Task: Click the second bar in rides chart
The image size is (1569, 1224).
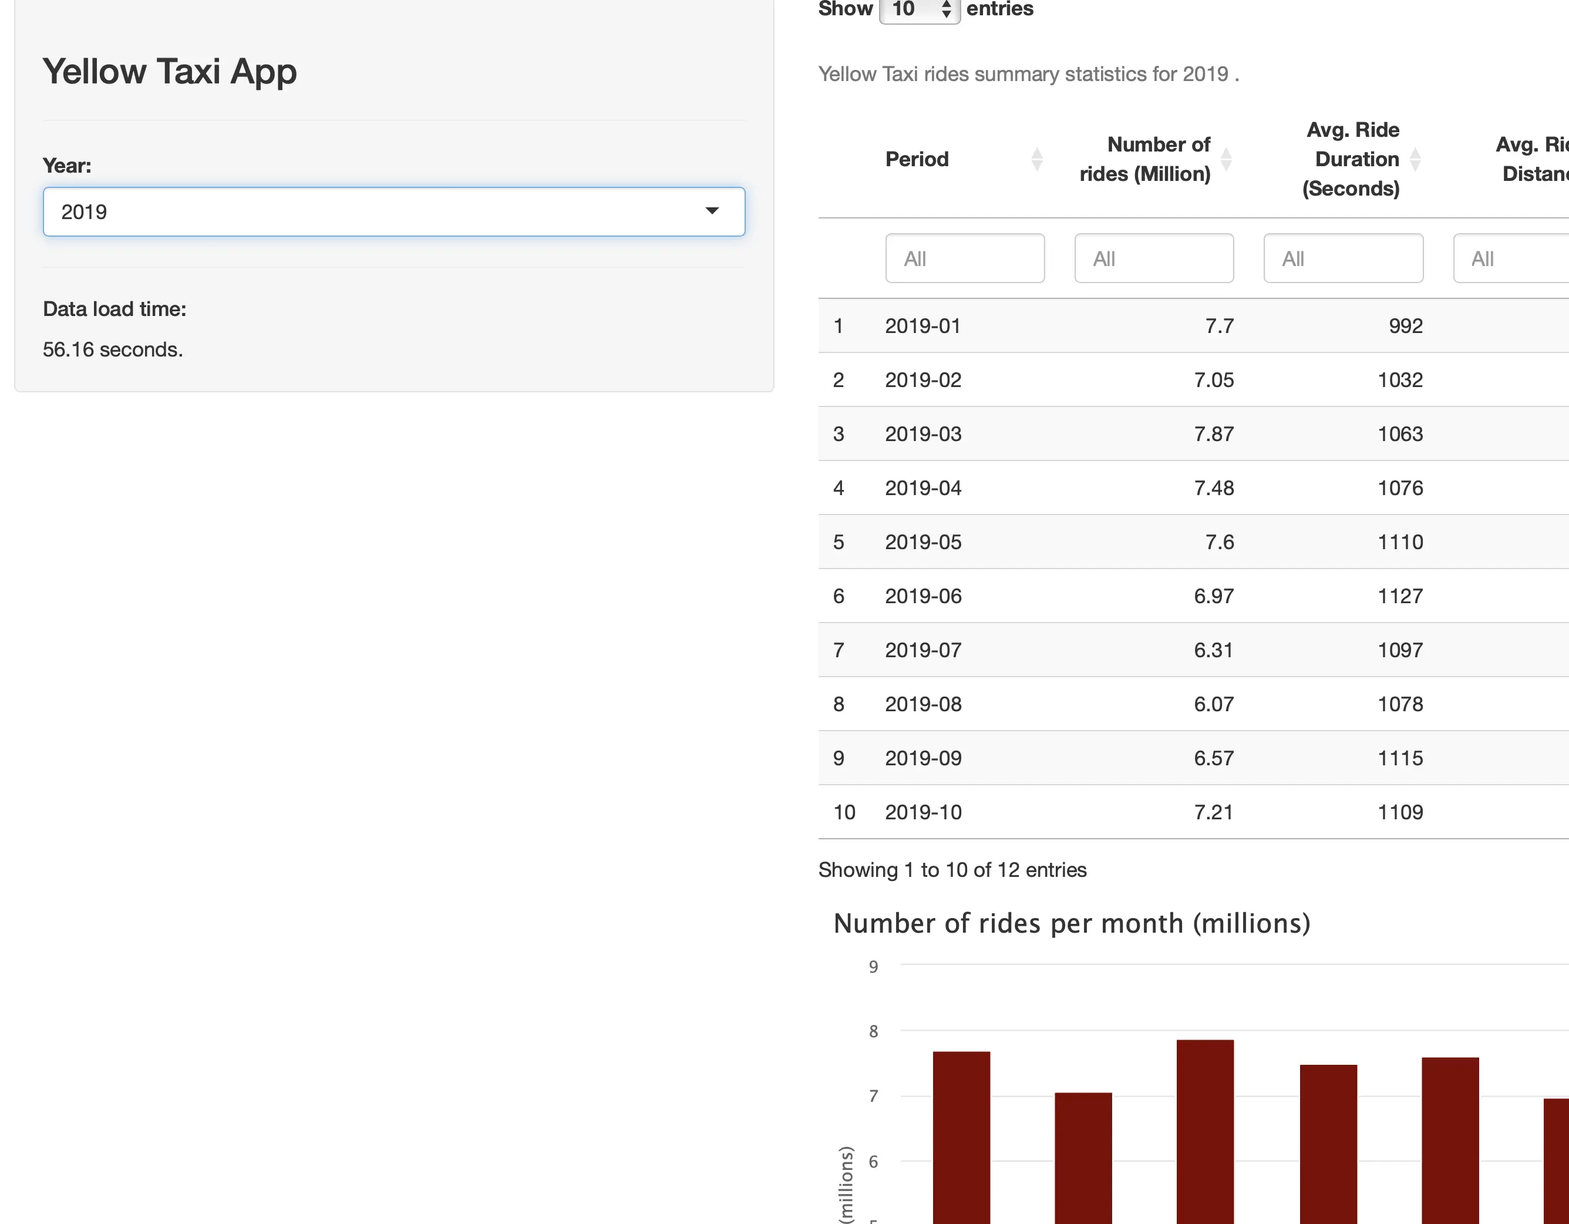Action: click(x=1083, y=1158)
